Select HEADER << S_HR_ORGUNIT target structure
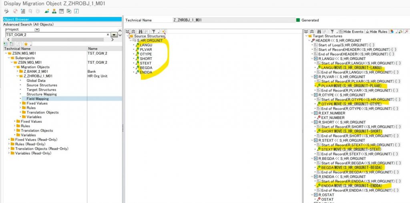The image size is (410, 203). click(x=338, y=41)
